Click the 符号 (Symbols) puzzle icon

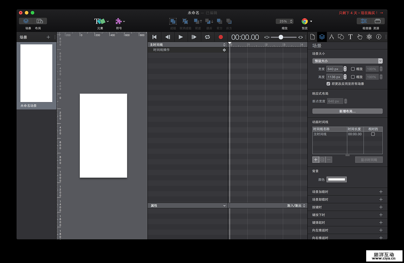[x=119, y=21]
